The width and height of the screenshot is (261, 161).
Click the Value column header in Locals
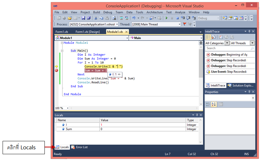143,120
